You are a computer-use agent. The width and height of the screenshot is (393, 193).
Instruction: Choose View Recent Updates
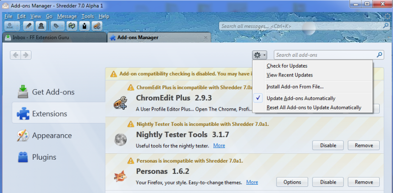pos(312,75)
